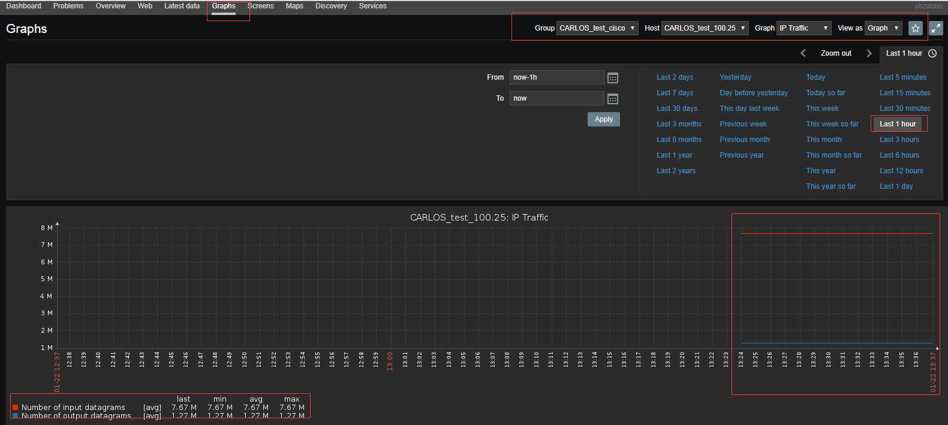
Task: Select Last 1 year range
Action: click(x=674, y=155)
